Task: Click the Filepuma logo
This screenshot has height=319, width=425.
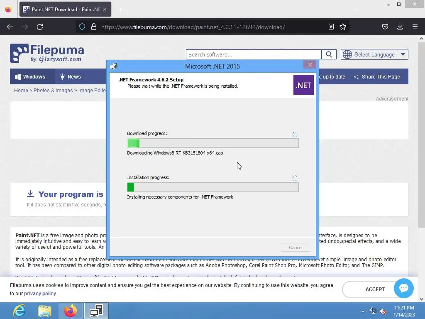Action: [x=47, y=53]
